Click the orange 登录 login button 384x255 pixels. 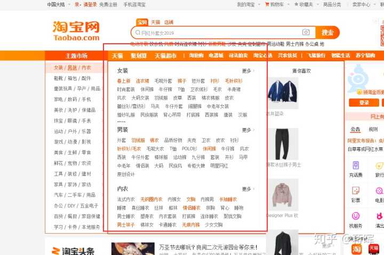pyautogui.click(x=364, y=102)
